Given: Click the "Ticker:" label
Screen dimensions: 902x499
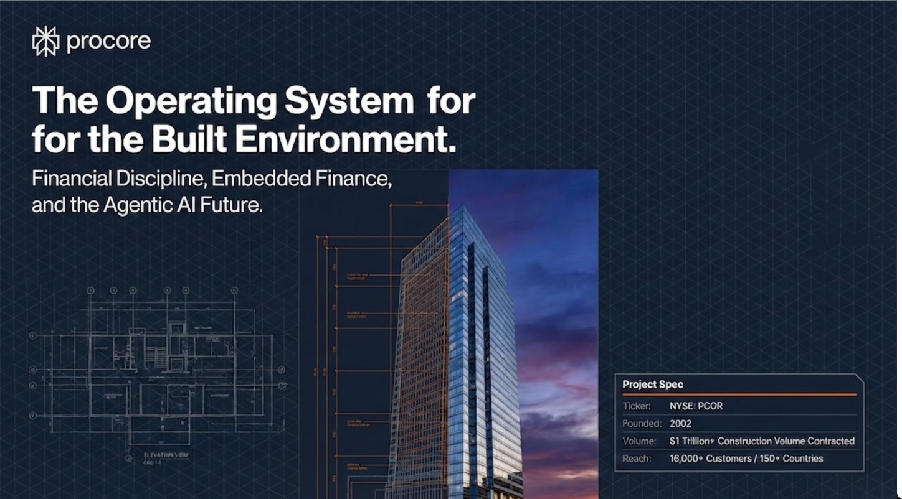Looking at the screenshot, I should coord(637,406).
